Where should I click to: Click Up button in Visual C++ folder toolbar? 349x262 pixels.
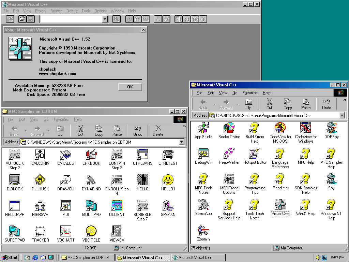pyautogui.click(x=249, y=104)
